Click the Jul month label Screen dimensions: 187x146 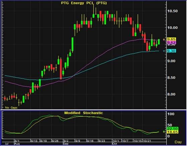tap(7, 144)
